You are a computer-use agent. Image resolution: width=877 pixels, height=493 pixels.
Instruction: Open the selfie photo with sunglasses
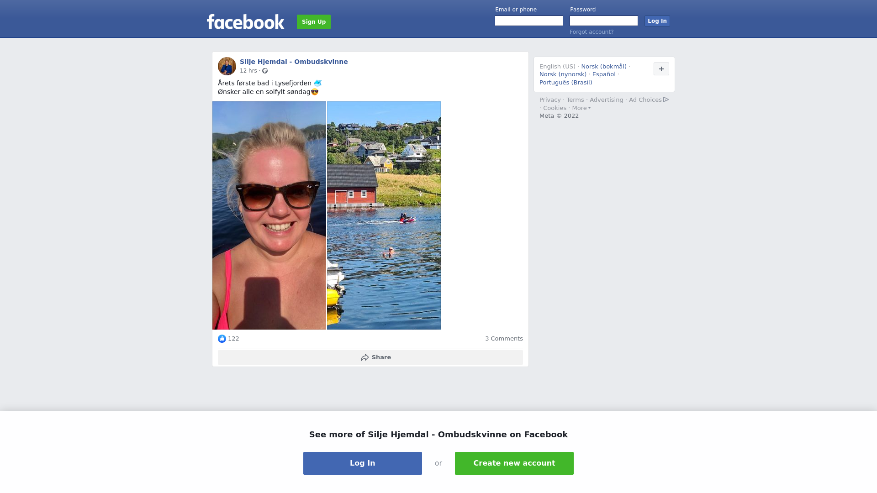[x=269, y=215]
